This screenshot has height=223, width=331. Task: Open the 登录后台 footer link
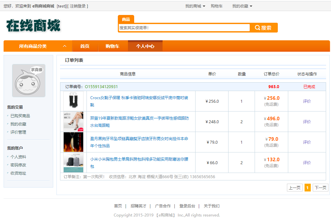[187, 206]
